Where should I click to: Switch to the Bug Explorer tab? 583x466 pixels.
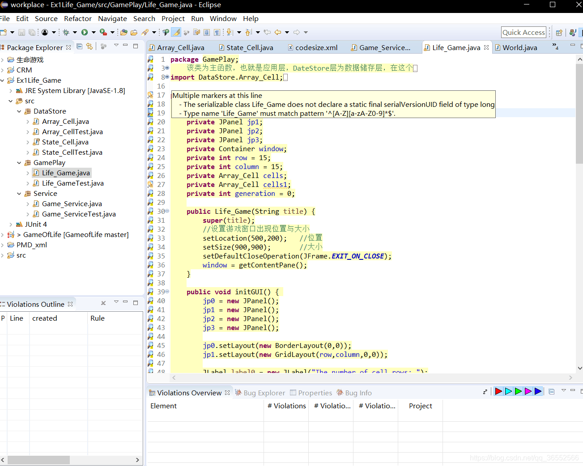[x=260, y=393]
